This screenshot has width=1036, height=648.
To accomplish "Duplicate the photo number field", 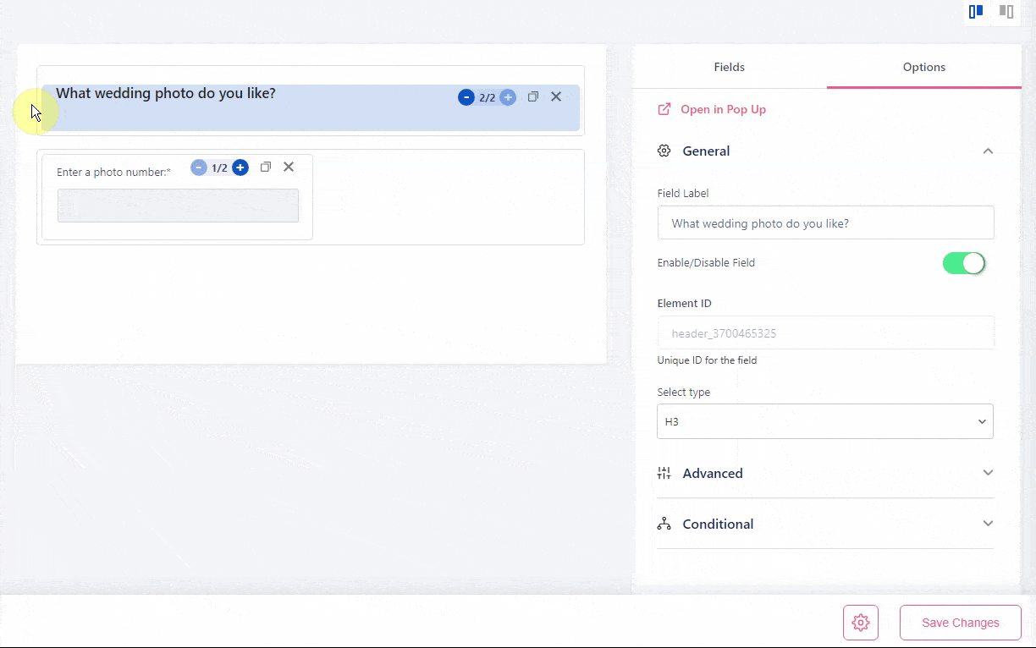I will click(266, 167).
